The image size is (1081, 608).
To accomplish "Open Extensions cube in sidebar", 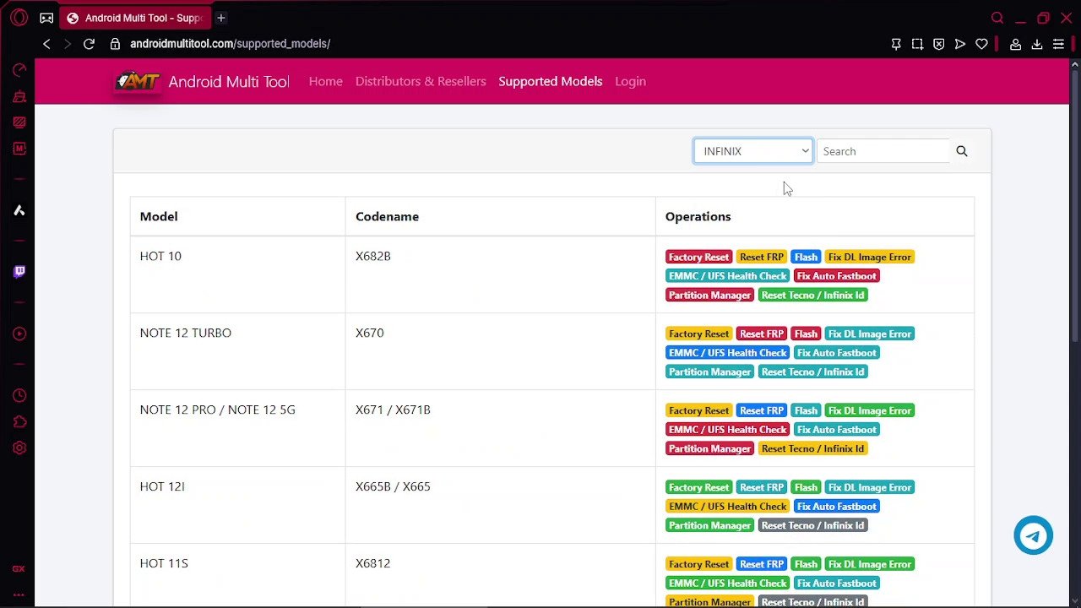I will pos(19,421).
